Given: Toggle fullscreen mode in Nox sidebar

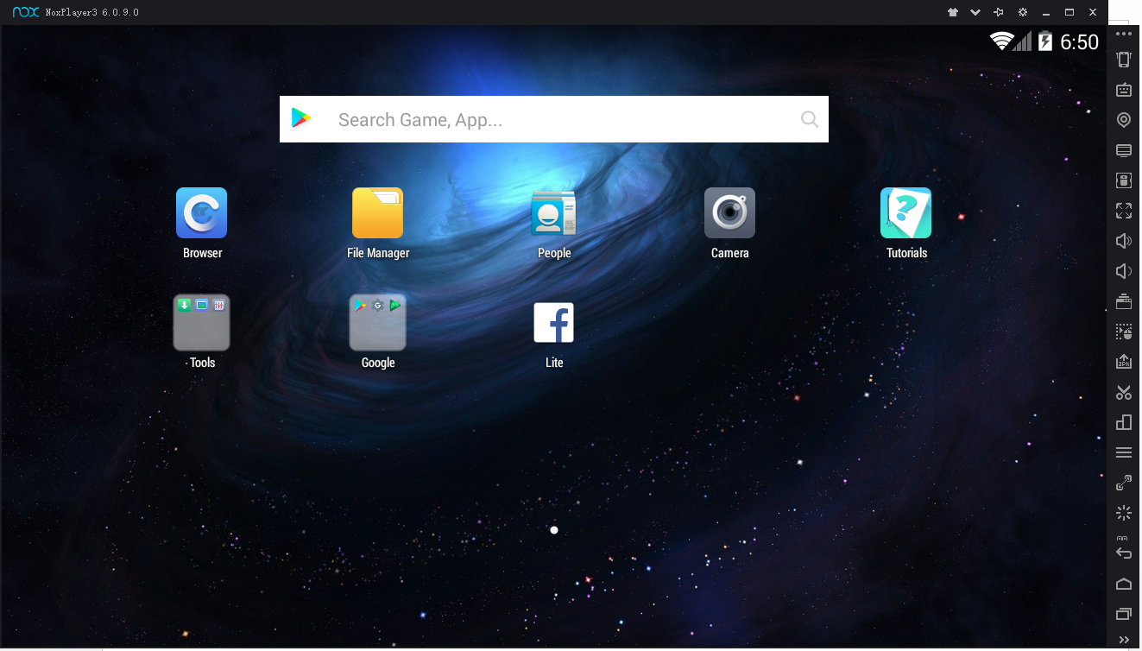Looking at the screenshot, I should point(1123,211).
